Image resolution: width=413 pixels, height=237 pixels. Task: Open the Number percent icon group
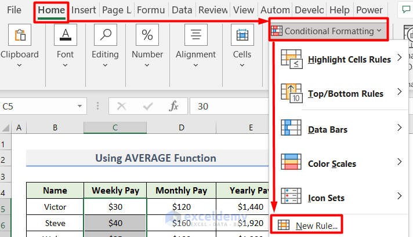coord(147,35)
